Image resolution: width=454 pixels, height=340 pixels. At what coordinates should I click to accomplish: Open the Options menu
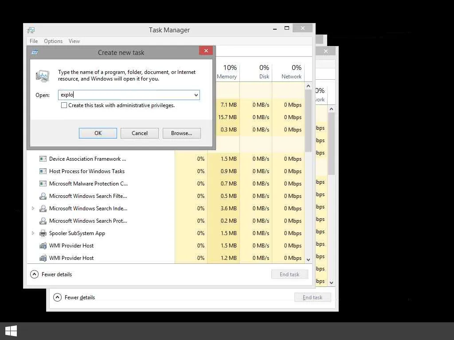[53, 41]
